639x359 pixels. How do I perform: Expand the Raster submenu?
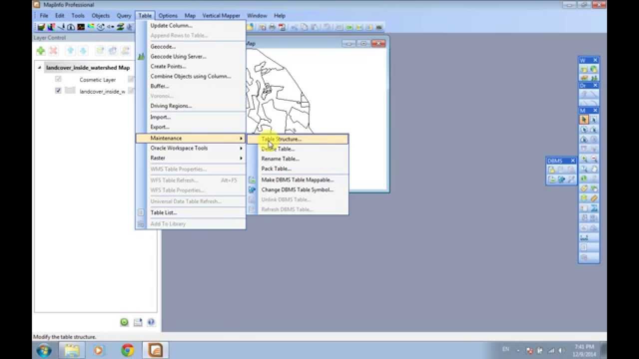(x=191, y=158)
